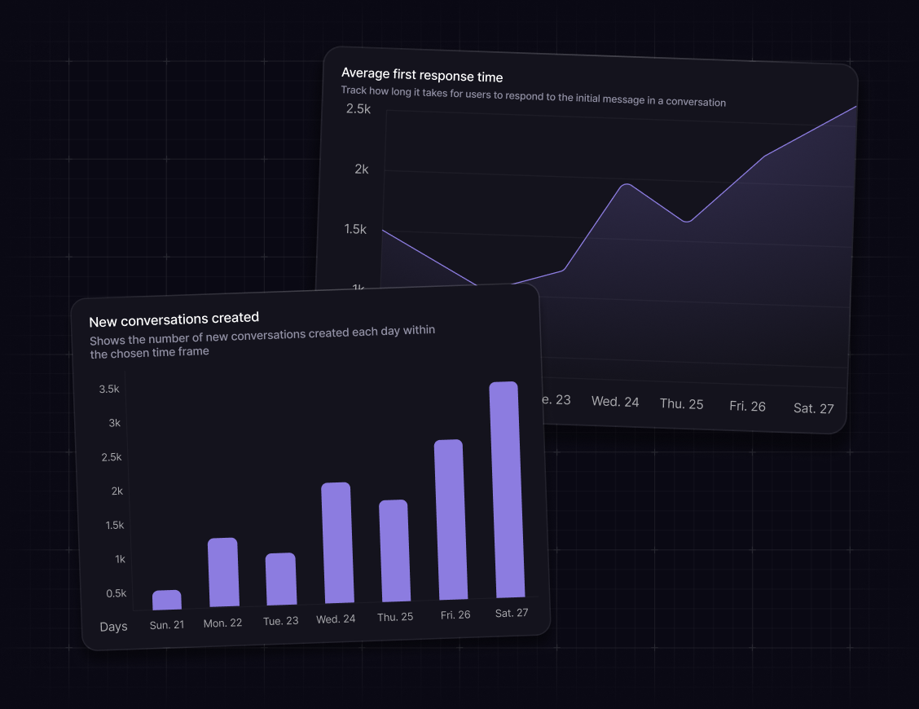919x709 pixels.
Task: Click 'Tue. 23' label under the bar chart
Action: point(281,621)
